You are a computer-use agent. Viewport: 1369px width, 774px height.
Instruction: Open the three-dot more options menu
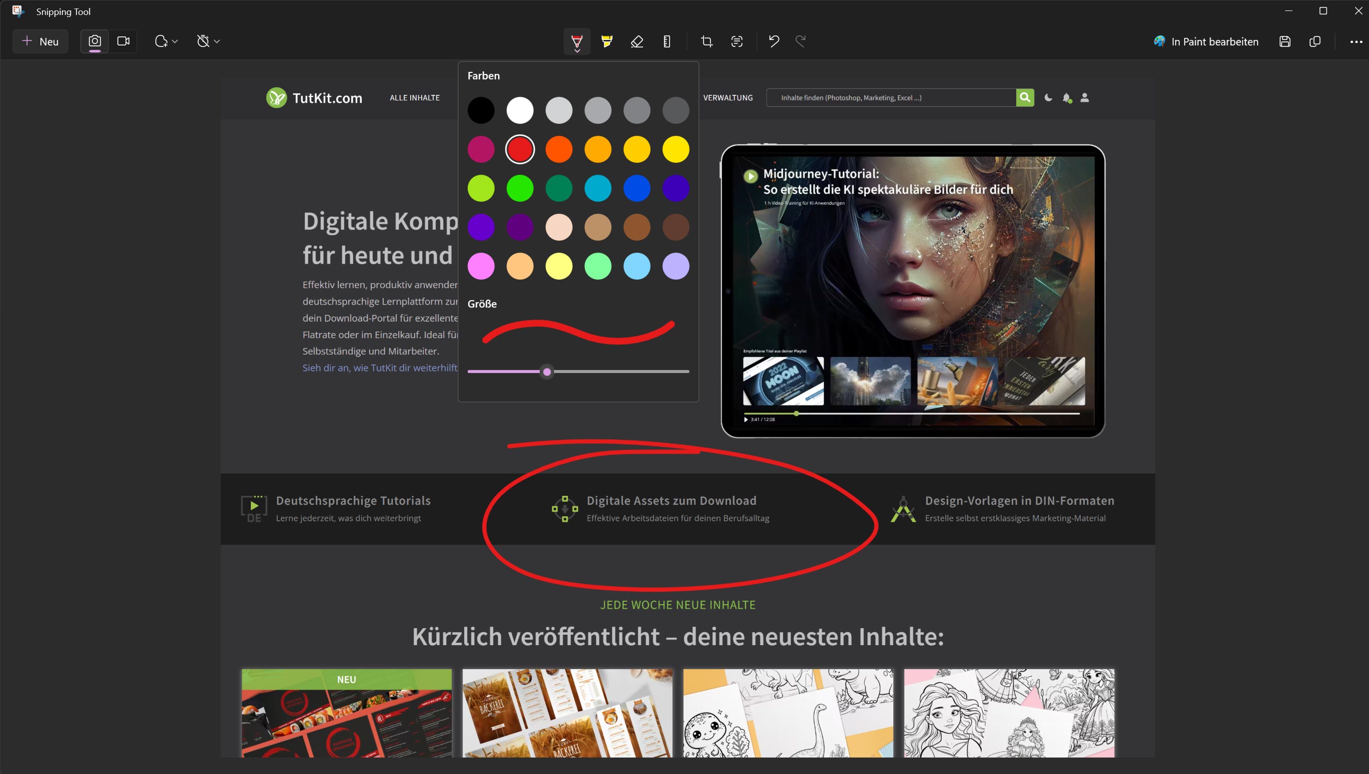point(1356,41)
